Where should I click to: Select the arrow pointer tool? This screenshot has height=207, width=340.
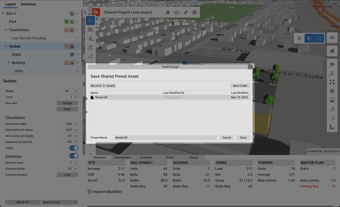(90, 21)
